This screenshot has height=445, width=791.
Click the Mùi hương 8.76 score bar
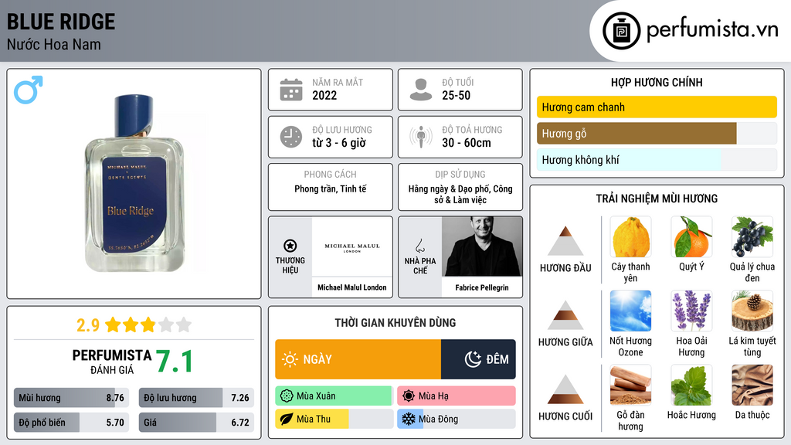click(x=72, y=398)
